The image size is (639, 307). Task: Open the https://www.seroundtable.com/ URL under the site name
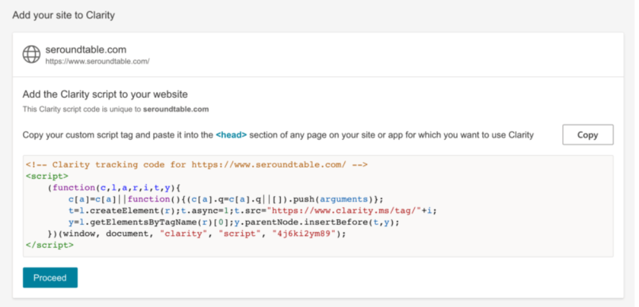click(97, 61)
